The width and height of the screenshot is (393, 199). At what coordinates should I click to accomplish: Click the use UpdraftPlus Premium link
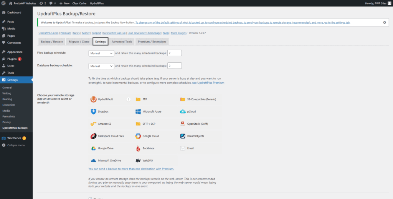click(208, 83)
